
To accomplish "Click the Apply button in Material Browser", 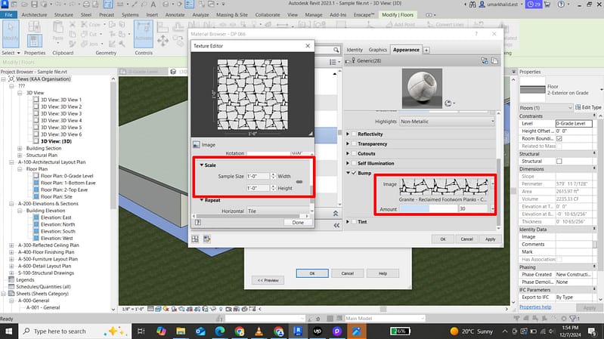I will point(490,239).
